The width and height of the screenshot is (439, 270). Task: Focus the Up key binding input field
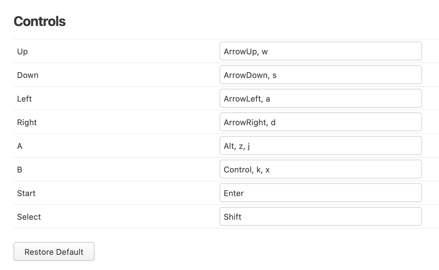click(x=320, y=51)
